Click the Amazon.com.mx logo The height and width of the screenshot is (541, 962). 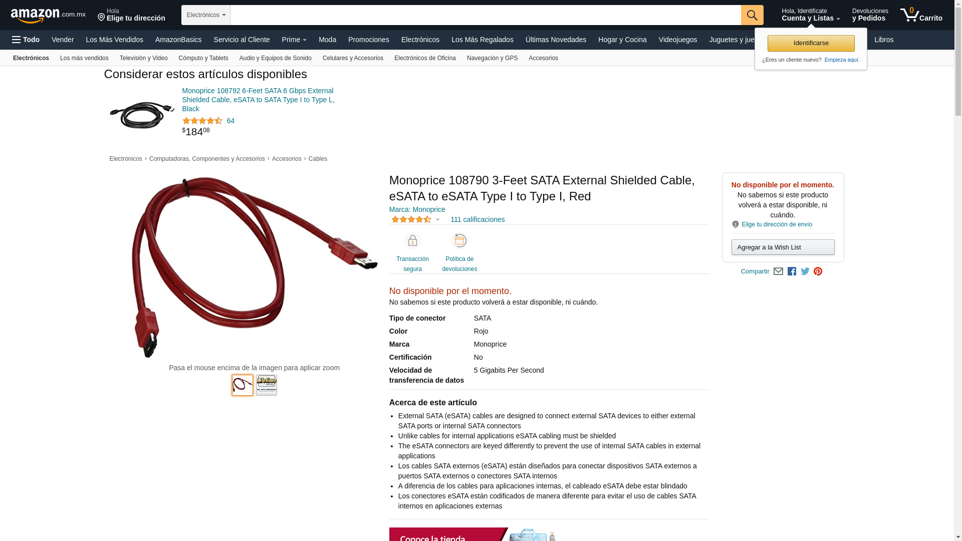click(48, 16)
